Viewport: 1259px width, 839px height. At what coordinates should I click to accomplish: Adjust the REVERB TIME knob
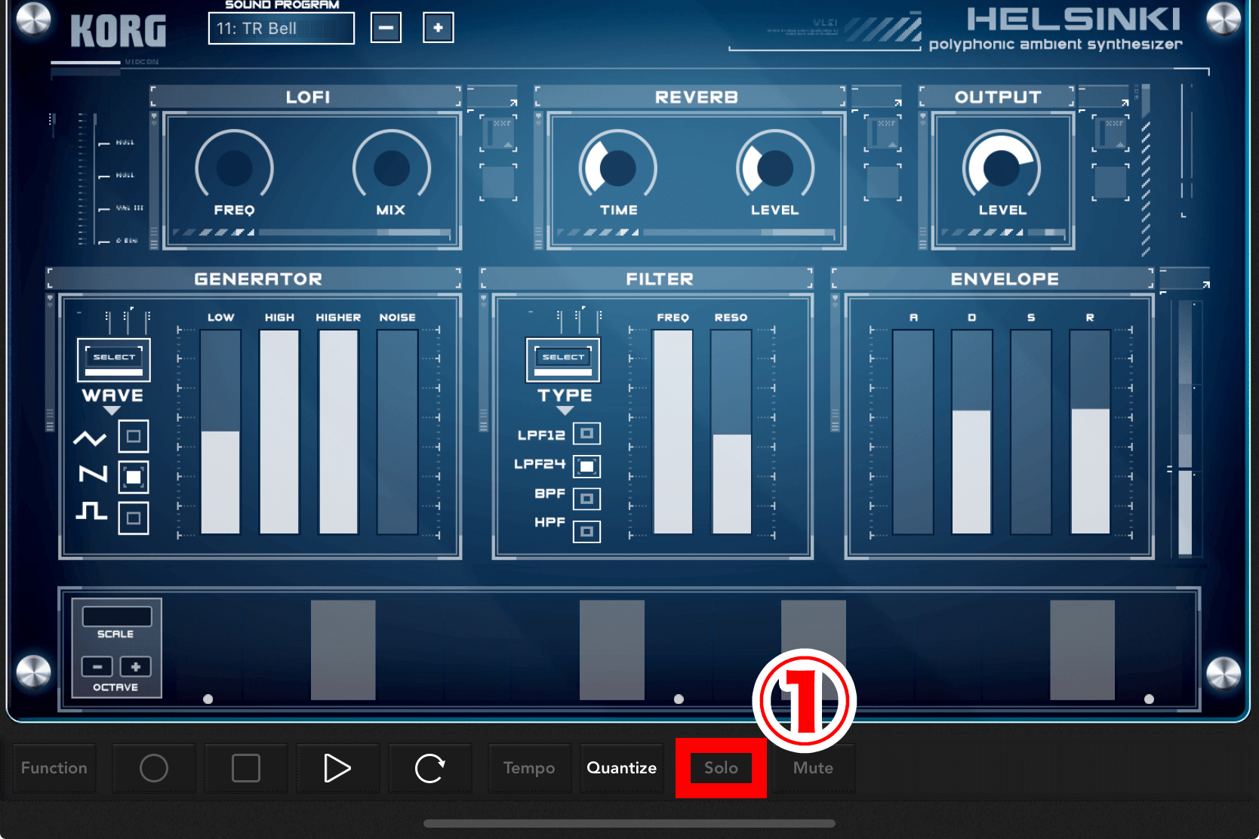618,167
